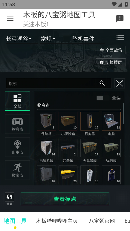
Task: Switch to 木板哔哩哔哩主页 tab
Action: (57, 221)
